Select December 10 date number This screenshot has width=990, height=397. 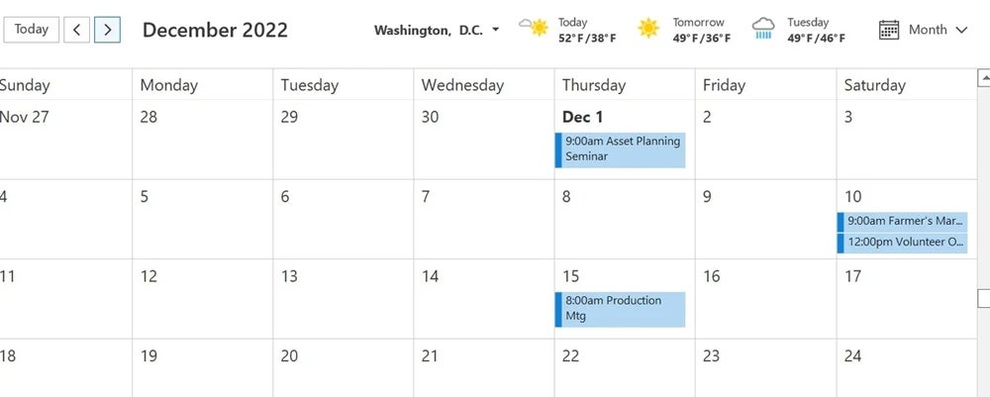point(852,197)
